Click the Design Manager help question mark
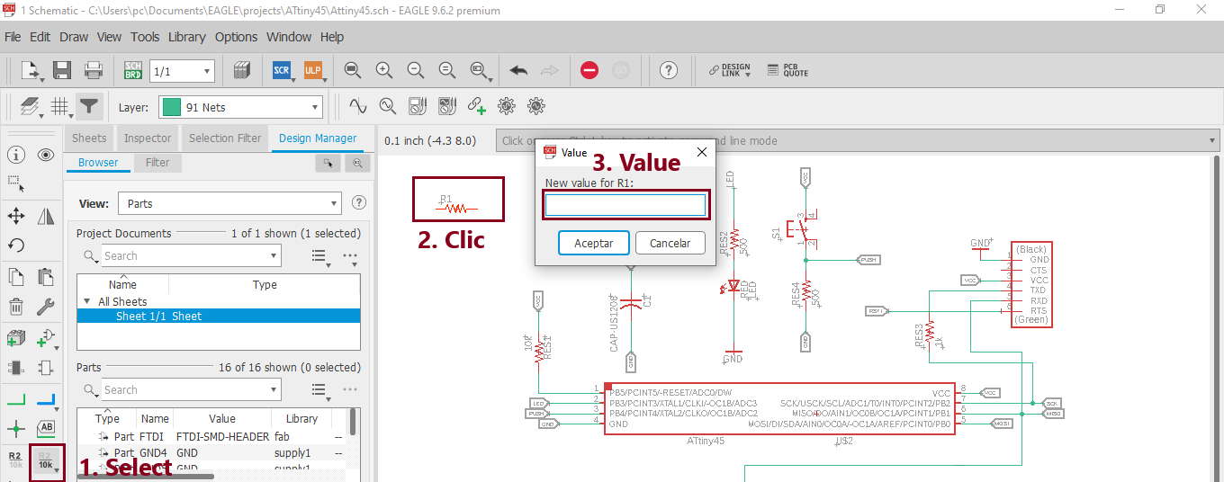 pos(359,203)
